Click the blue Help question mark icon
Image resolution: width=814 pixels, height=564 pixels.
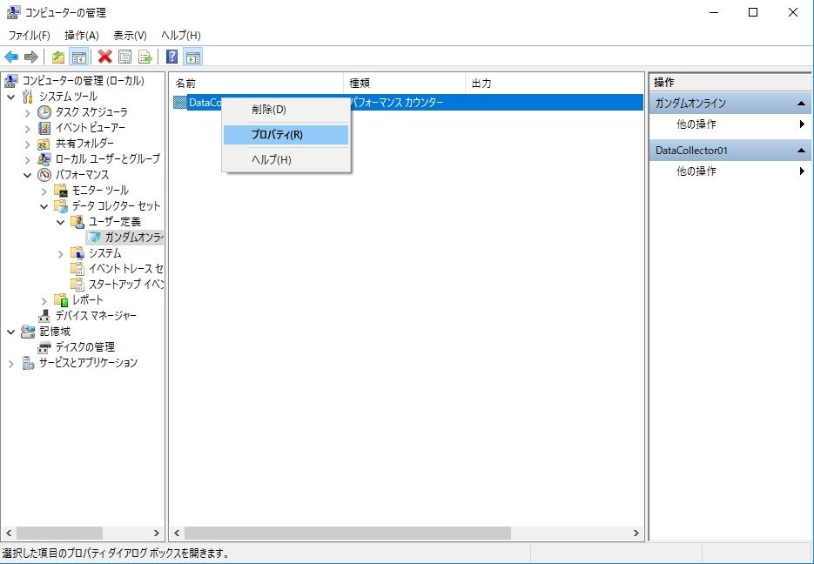(x=172, y=57)
